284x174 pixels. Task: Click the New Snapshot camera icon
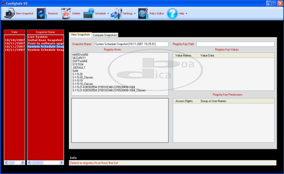click(x=9, y=13)
